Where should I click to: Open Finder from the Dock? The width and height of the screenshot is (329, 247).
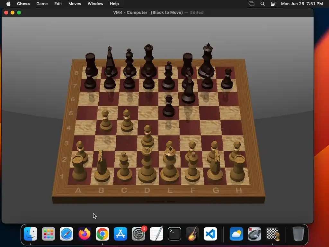(x=31, y=234)
